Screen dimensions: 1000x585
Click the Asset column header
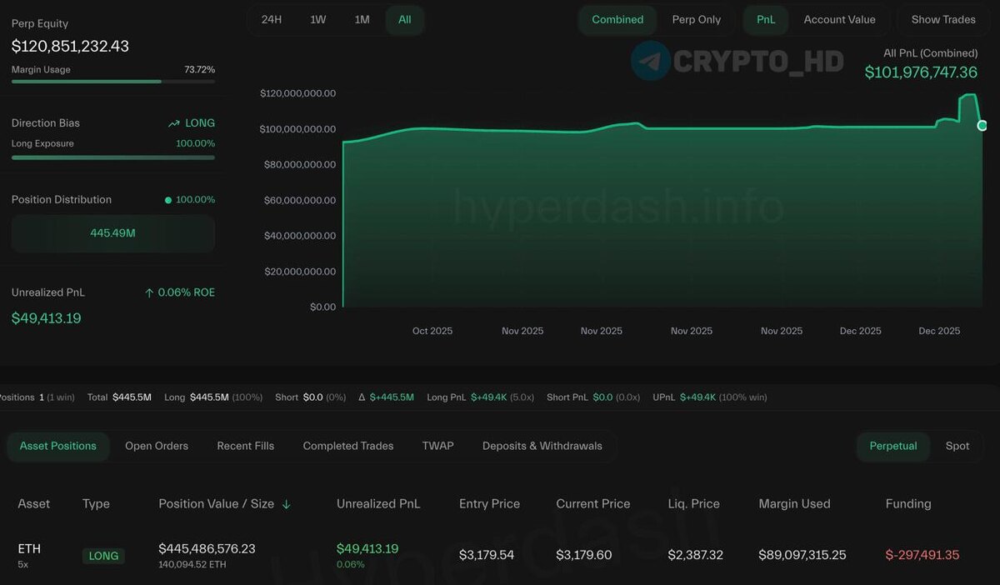pyautogui.click(x=34, y=504)
